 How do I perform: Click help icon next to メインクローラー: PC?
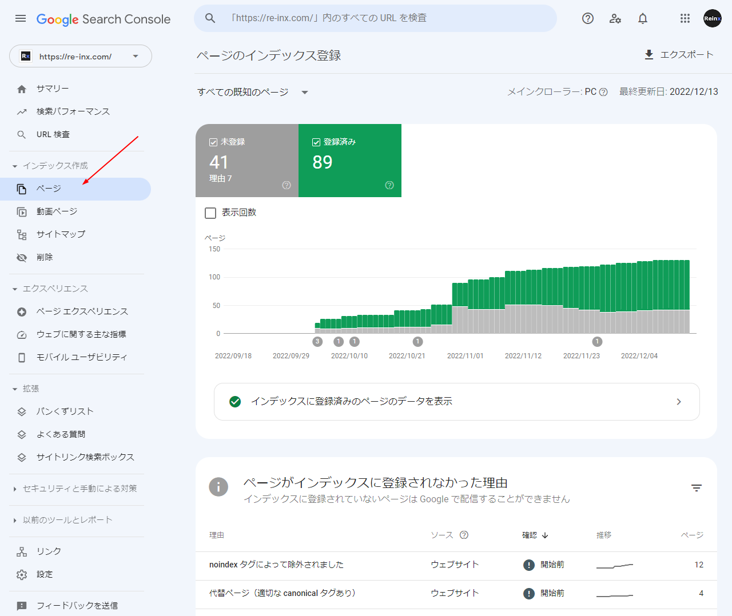pos(603,92)
